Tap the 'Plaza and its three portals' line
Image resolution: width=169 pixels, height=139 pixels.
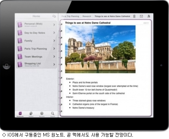point(85,82)
